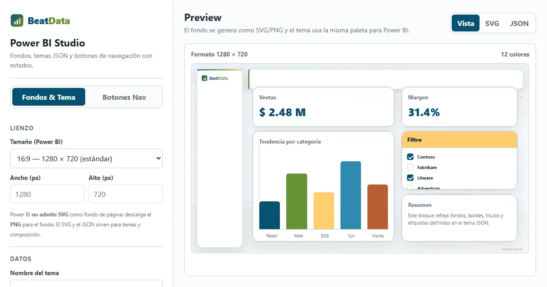Switch to Fondos & Tema tab
Screen dimensions: 547x287
click(49, 97)
